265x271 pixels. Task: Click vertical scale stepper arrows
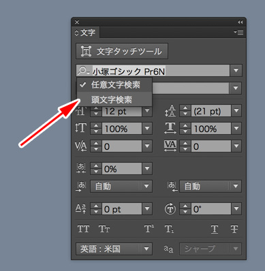pos(96,129)
